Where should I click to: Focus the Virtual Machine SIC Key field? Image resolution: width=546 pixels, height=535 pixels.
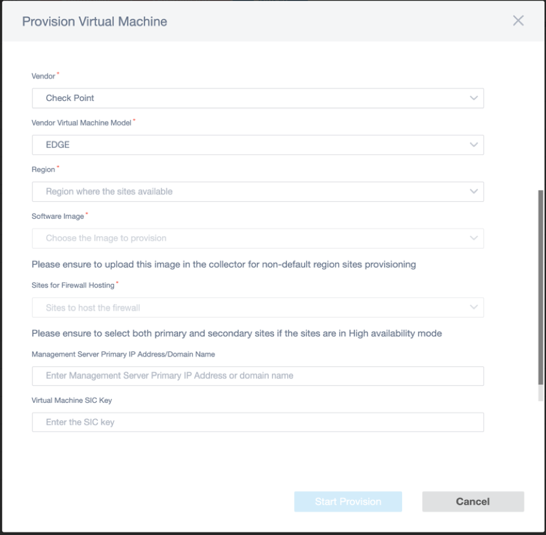coord(258,422)
